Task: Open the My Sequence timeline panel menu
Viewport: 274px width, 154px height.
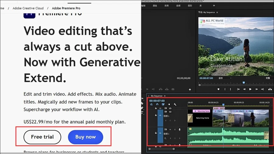Action: click(165, 96)
